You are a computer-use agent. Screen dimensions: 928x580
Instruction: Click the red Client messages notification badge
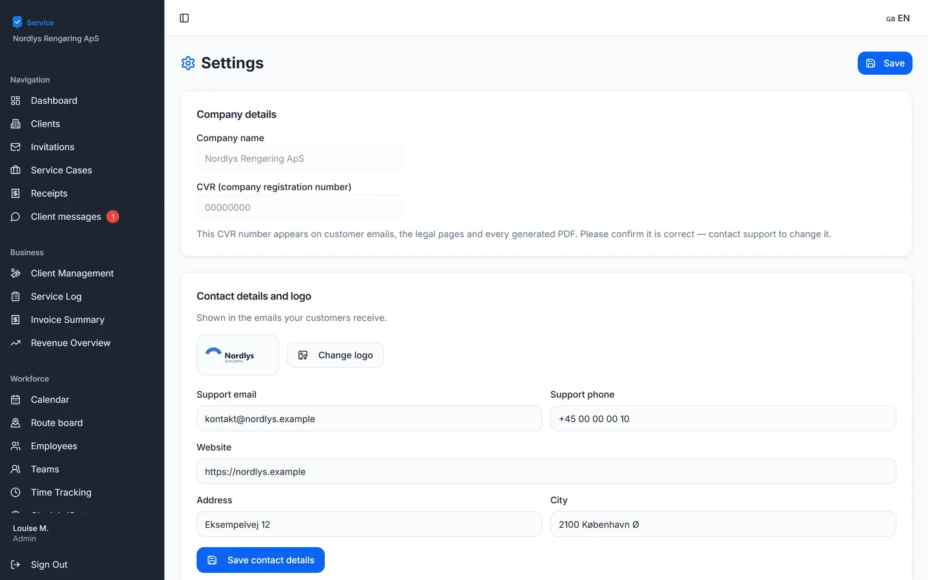[113, 217]
